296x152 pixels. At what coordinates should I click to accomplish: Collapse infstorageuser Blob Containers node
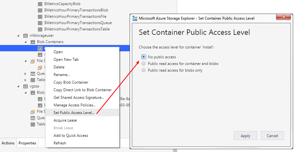[26, 42]
